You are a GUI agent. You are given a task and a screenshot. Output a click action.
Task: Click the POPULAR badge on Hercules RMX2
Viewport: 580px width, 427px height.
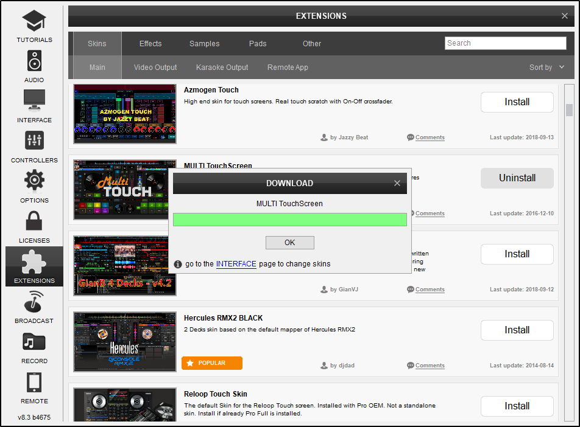click(x=212, y=363)
